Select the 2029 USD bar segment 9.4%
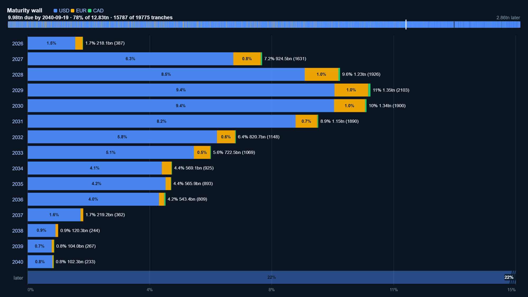528x297 pixels. click(x=181, y=90)
